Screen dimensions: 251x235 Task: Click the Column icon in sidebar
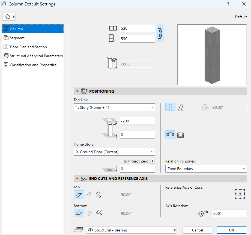pyautogui.click(x=6, y=29)
